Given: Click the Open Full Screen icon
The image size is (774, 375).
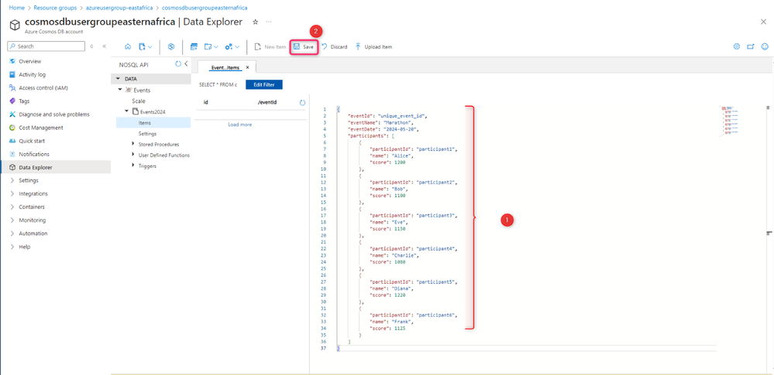Looking at the screenshot, I should click(x=750, y=47).
